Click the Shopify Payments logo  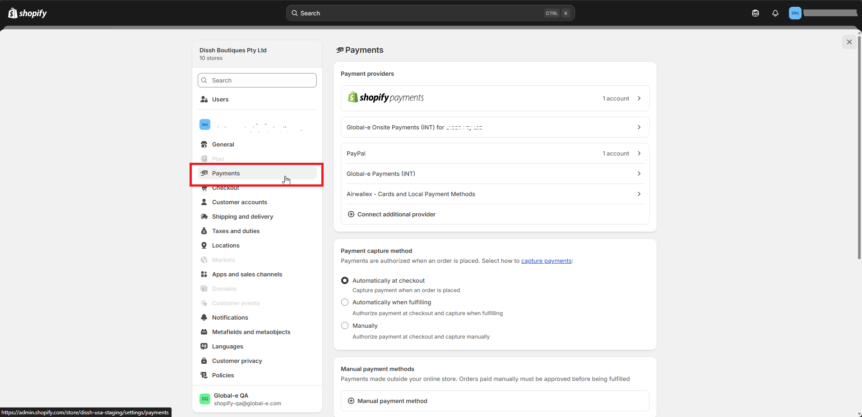pos(385,97)
